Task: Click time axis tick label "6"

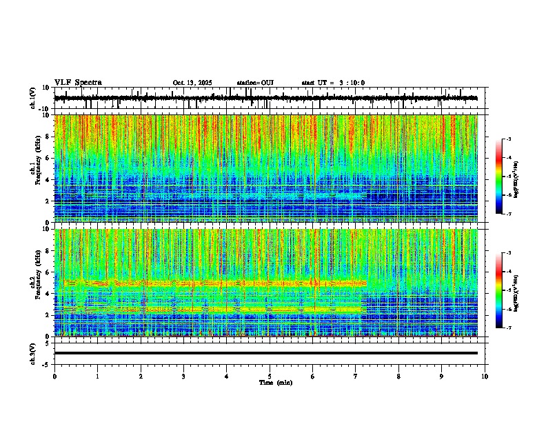Action: pyautogui.click(x=313, y=376)
